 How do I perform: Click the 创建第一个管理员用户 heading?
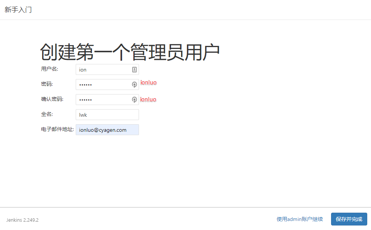tap(130, 52)
